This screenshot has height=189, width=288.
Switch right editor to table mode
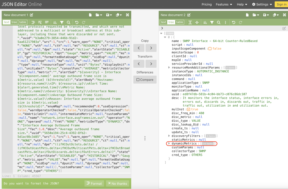point(179,22)
